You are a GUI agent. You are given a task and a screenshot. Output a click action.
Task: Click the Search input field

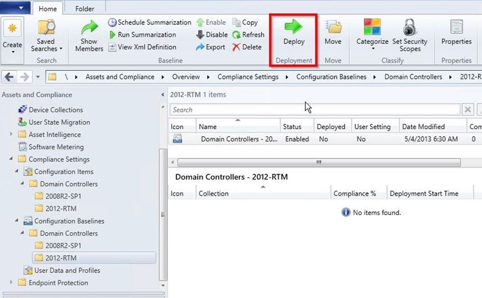pos(315,109)
